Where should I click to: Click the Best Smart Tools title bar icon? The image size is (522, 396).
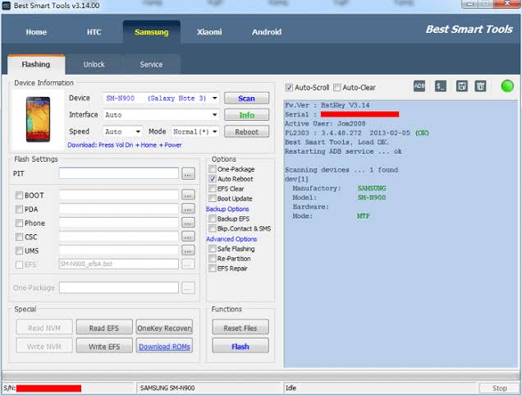click(x=7, y=5)
